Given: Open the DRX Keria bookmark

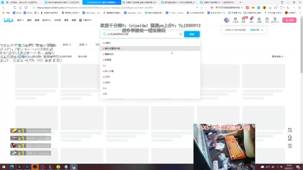Looking at the screenshot, I should (91, 13).
